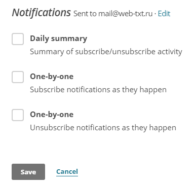Toggle checkbox for unsubscribe alerts as they happen
This screenshot has width=193, height=186.
coord(18,115)
